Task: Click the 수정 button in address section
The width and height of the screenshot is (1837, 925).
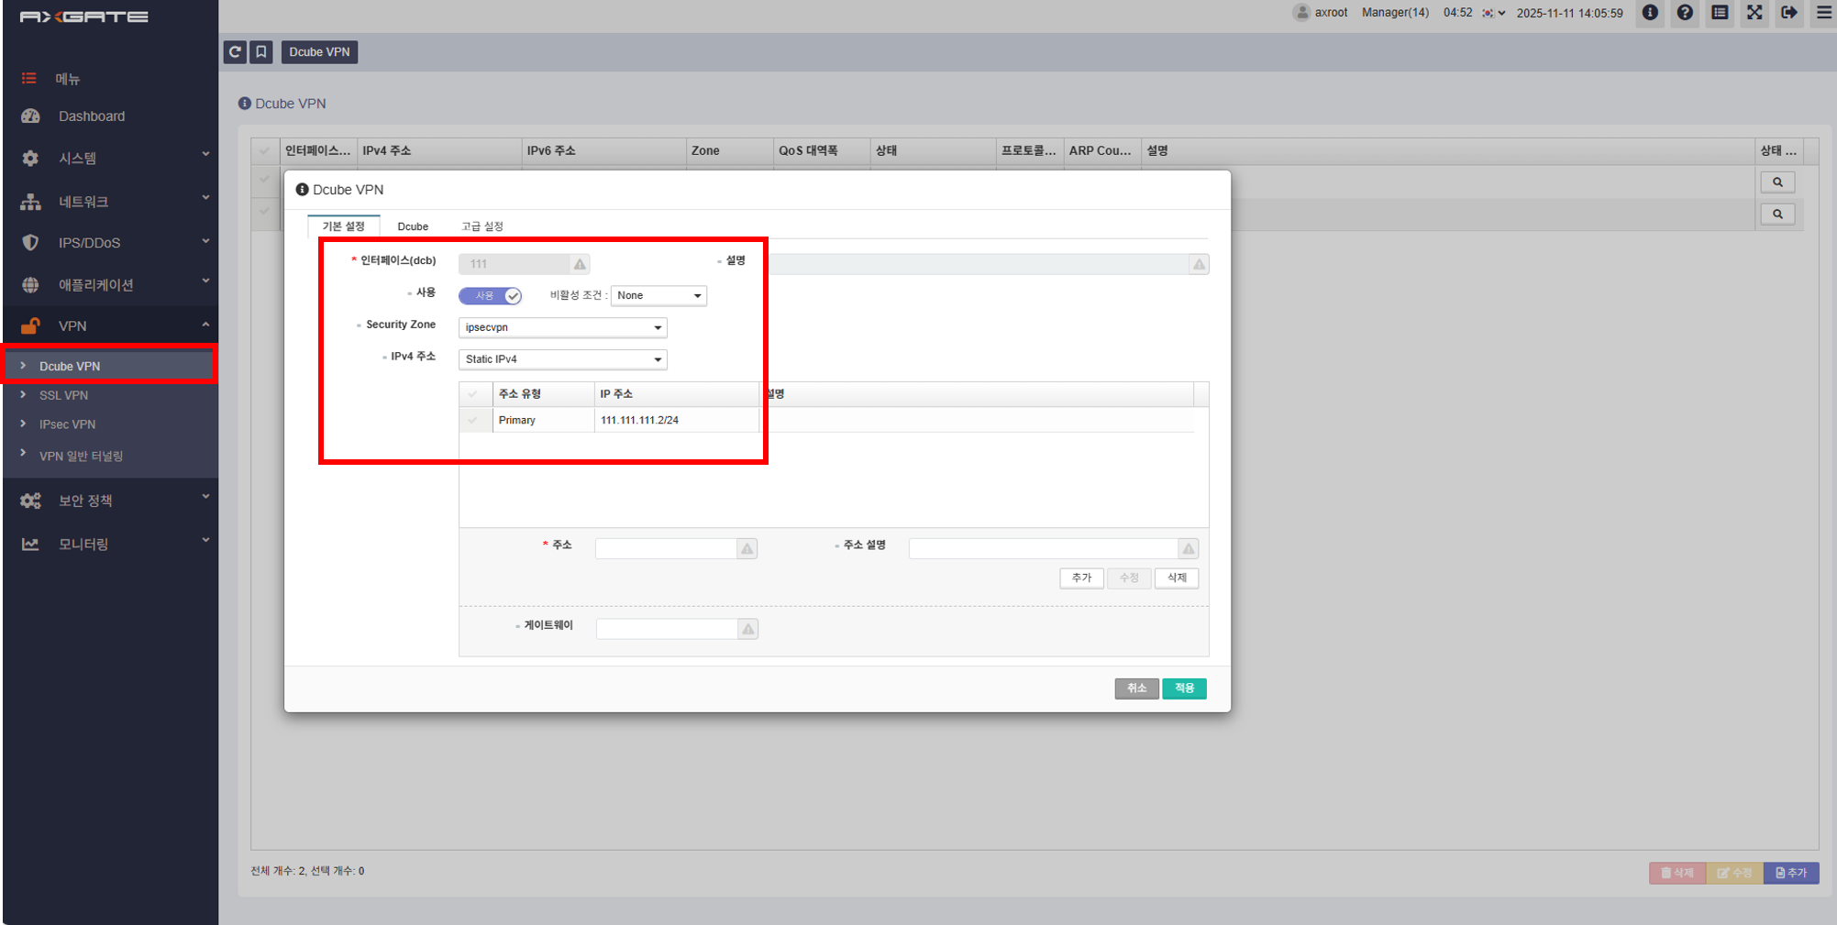Action: point(1129,578)
